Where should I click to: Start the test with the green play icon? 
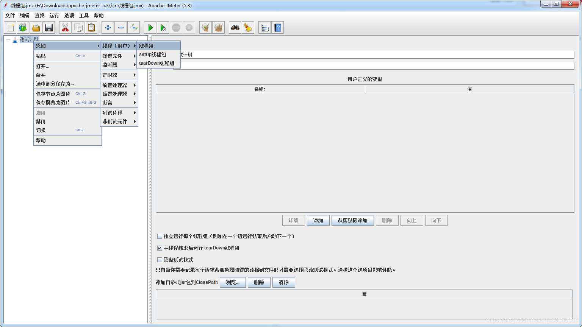(x=150, y=28)
